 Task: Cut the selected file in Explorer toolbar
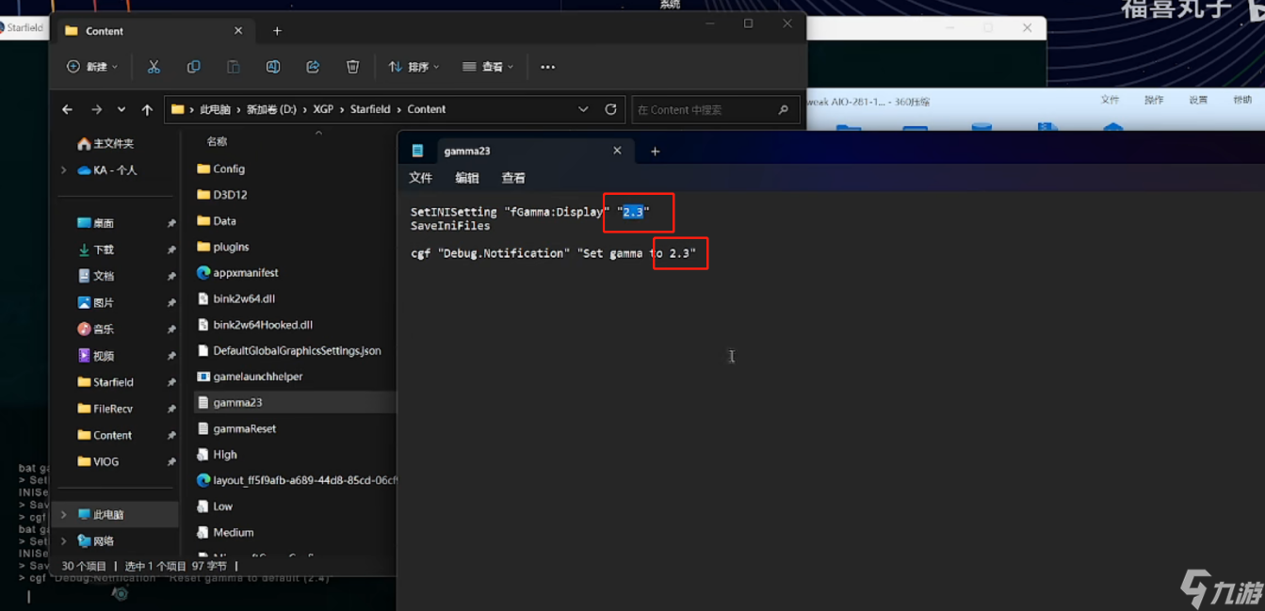pyautogui.click(x=154, y=67)
